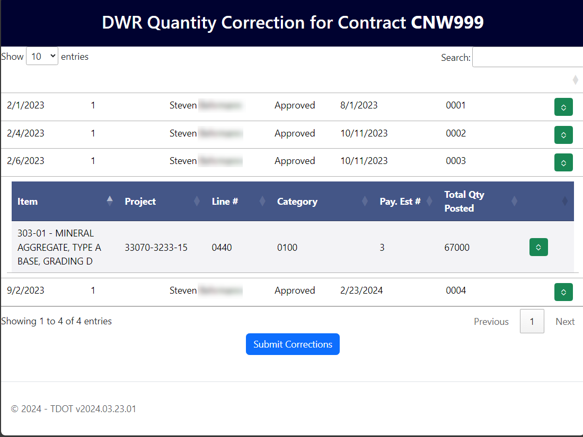Click the Submit Corrections button
Image resolution: width=583 pixels, height=437 pixels.
point(293,344)
